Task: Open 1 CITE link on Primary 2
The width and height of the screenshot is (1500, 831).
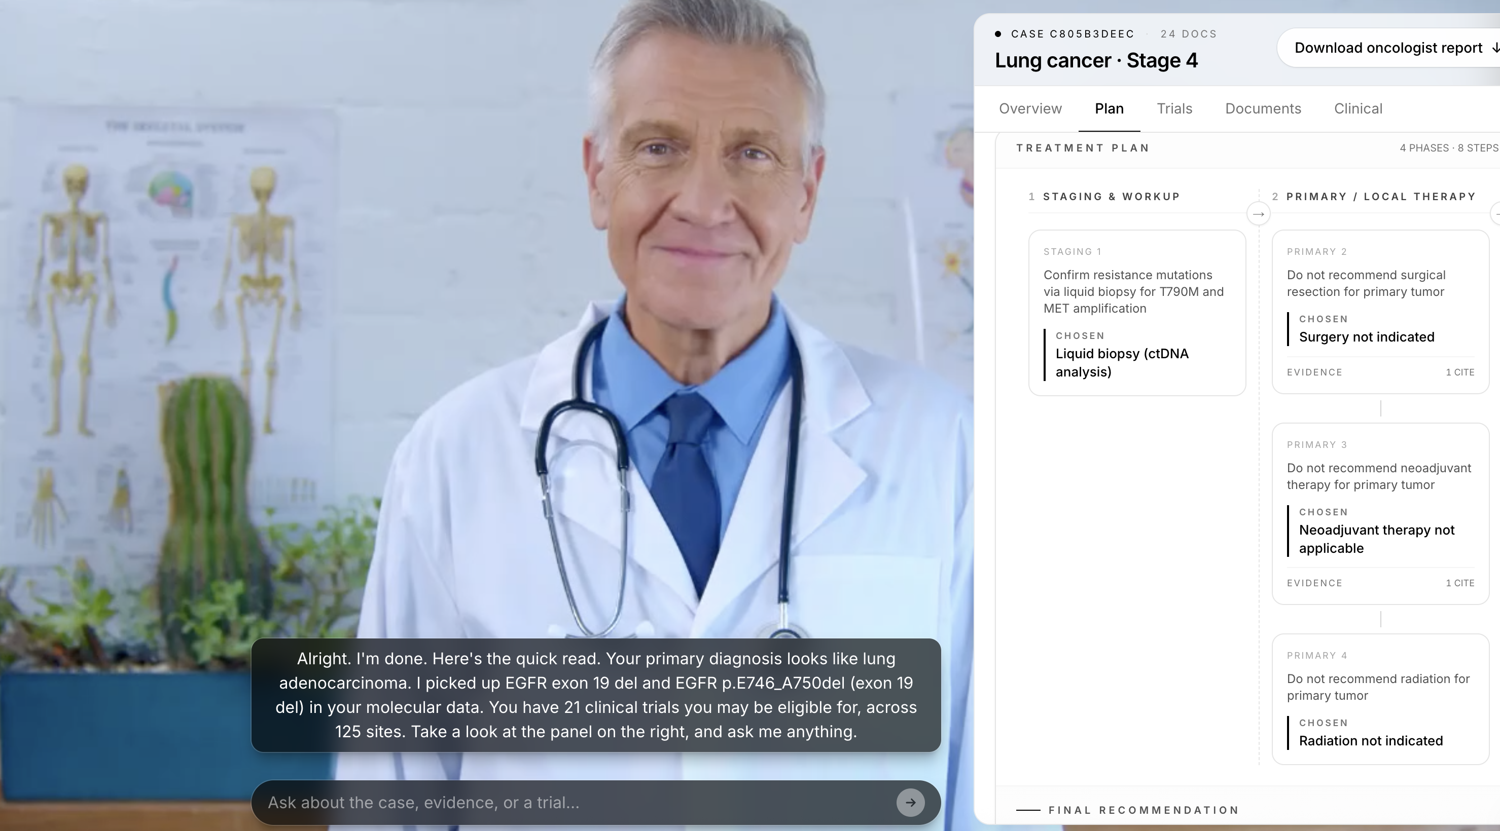Action: pyautogui.click(x=1459, y=372)
